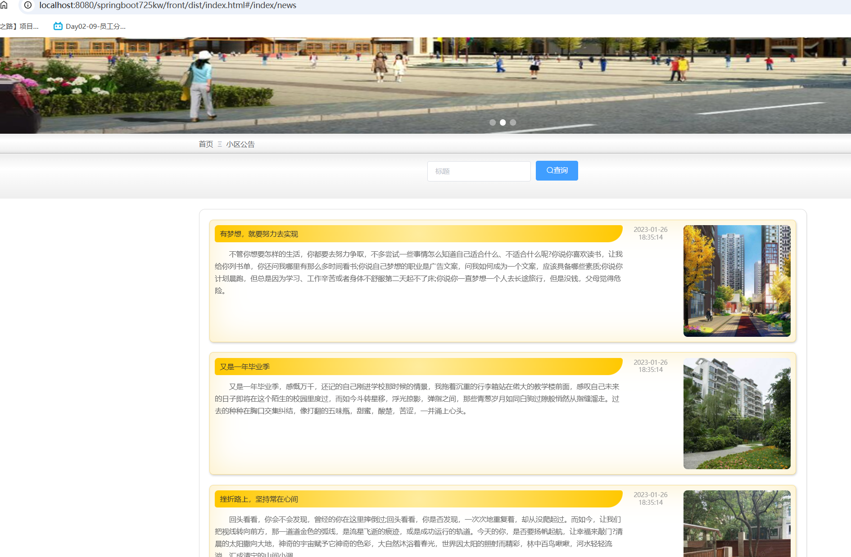
Task: Open the 挫折路上，坚持常在心间 title
Action: pos(259,499)
